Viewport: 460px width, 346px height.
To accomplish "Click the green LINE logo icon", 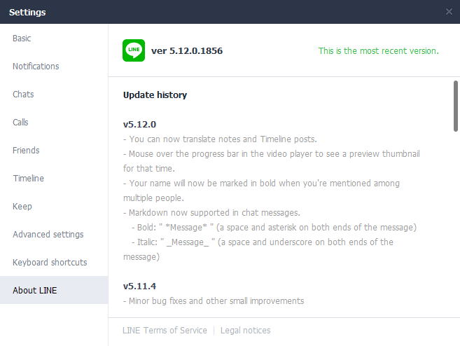I will click(134, 50).
